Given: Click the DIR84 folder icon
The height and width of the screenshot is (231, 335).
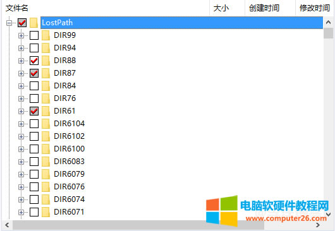Looking at the screenshot, I should coord(46,86).
